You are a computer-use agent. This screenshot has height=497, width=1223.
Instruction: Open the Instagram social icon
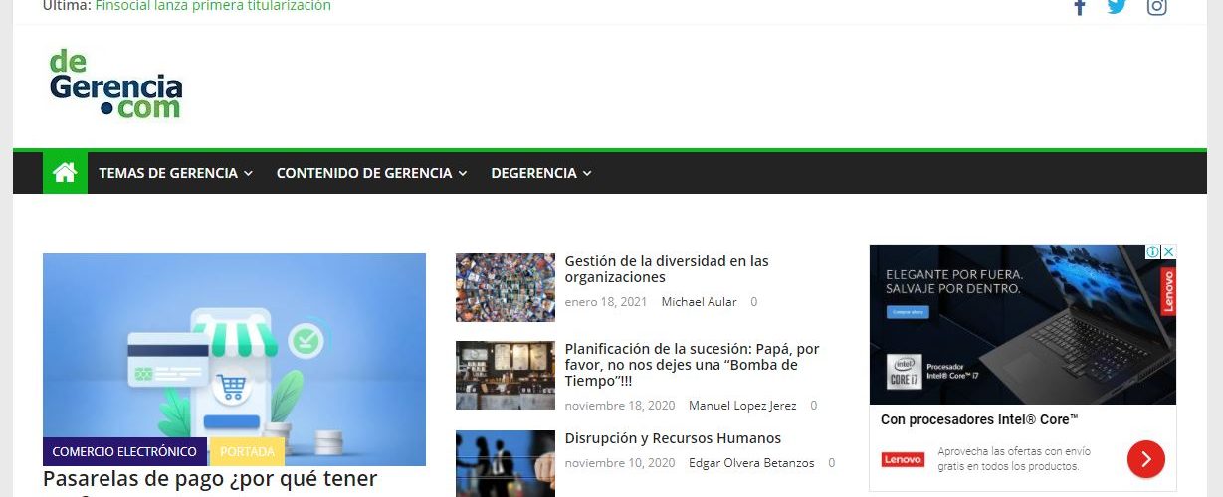[1156, 7]
